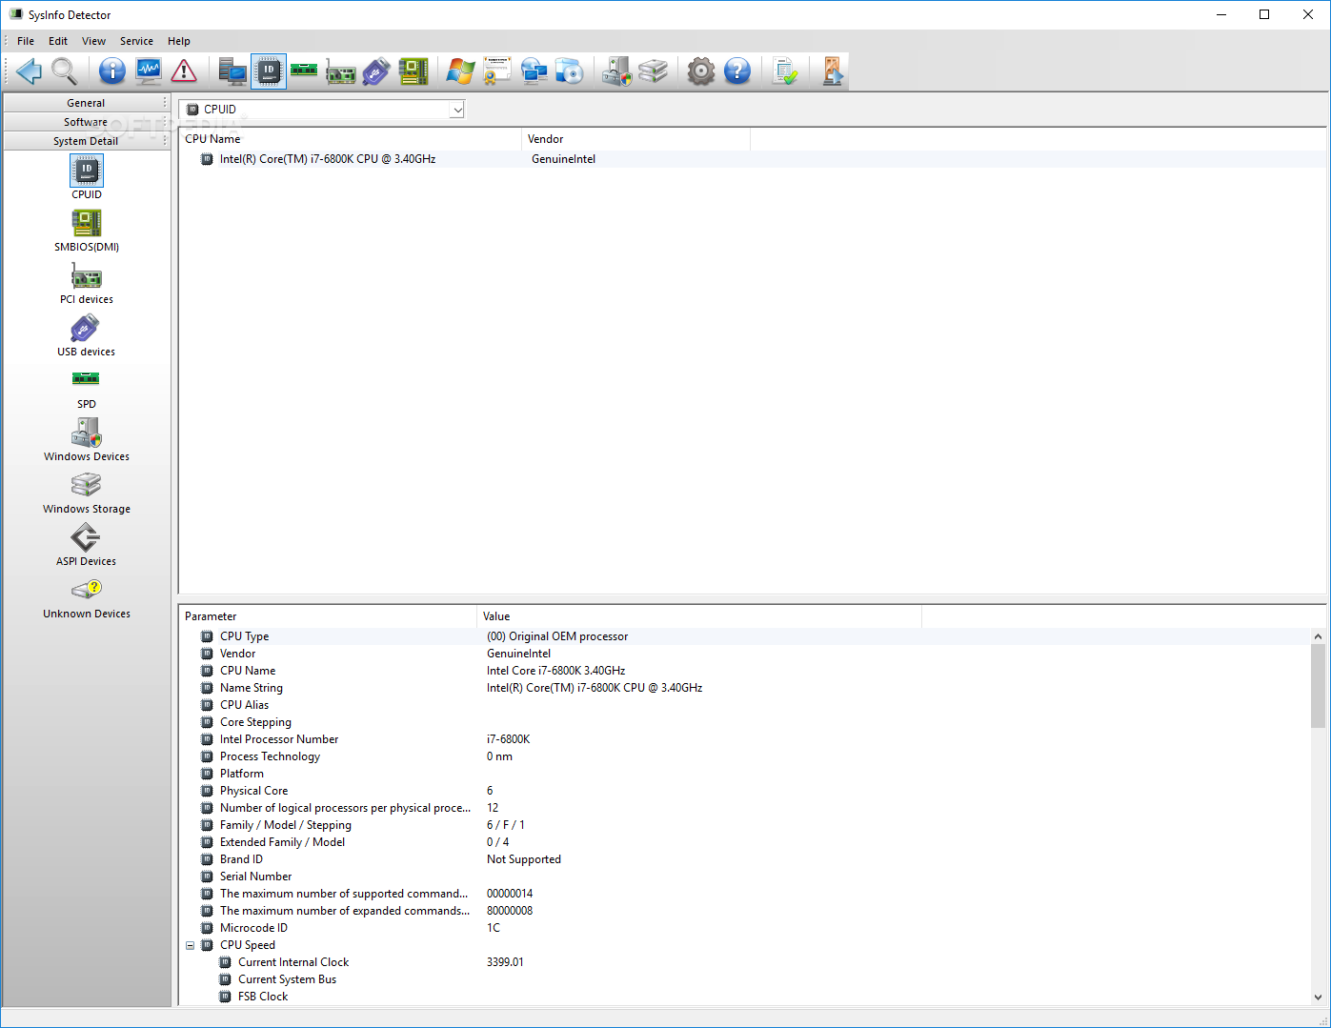Click the Windows devices shield toolbar icon
The image size is (1331, 1028).
pyautogui.click(x=617, y=71)
